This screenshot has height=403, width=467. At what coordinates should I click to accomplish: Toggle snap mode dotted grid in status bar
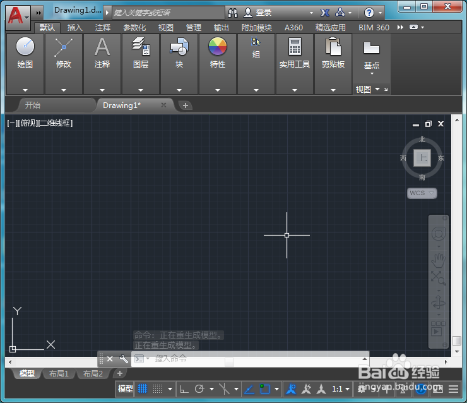(157, 388)
